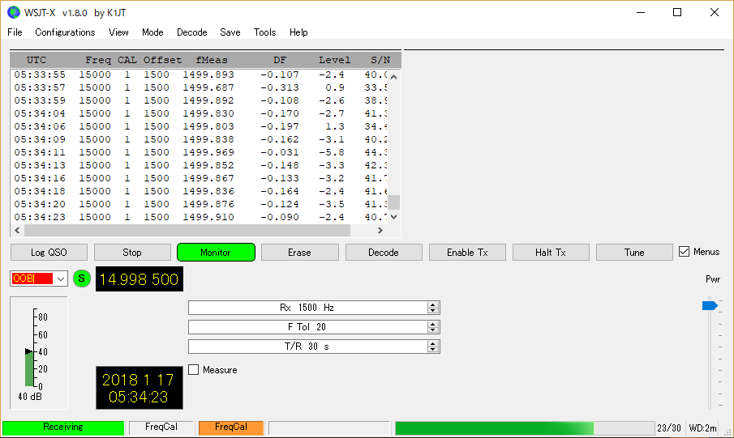734x438 pixels.
Task: Click the 40 dB signal level meter
Action: tap(39, 352)
